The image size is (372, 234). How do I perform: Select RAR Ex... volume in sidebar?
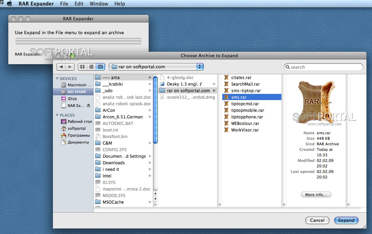pyautogui.click(x=73, y=105)
